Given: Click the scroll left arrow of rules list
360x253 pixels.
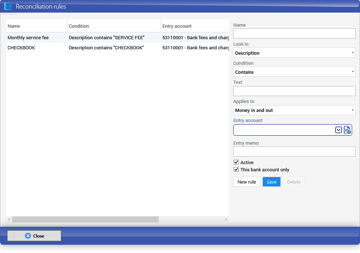Looking at the screenshot, I should (x=9, y=219).
